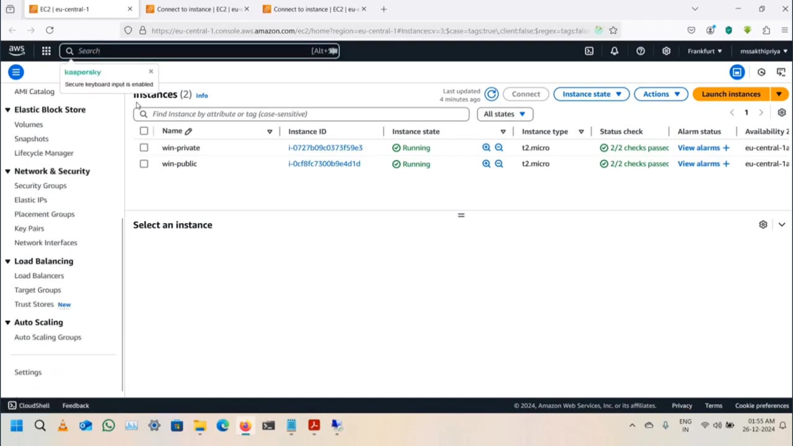
Task: Open Security Groups in the sidebar
Action: coord(40,186)
